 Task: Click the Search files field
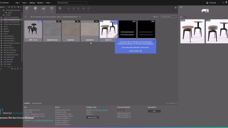tap(72, 3)
